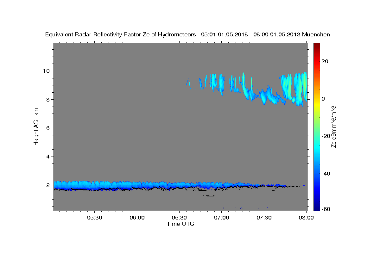Click the 06:00 time axis label
Screen dimensions: 380x253
pos(137,218)
